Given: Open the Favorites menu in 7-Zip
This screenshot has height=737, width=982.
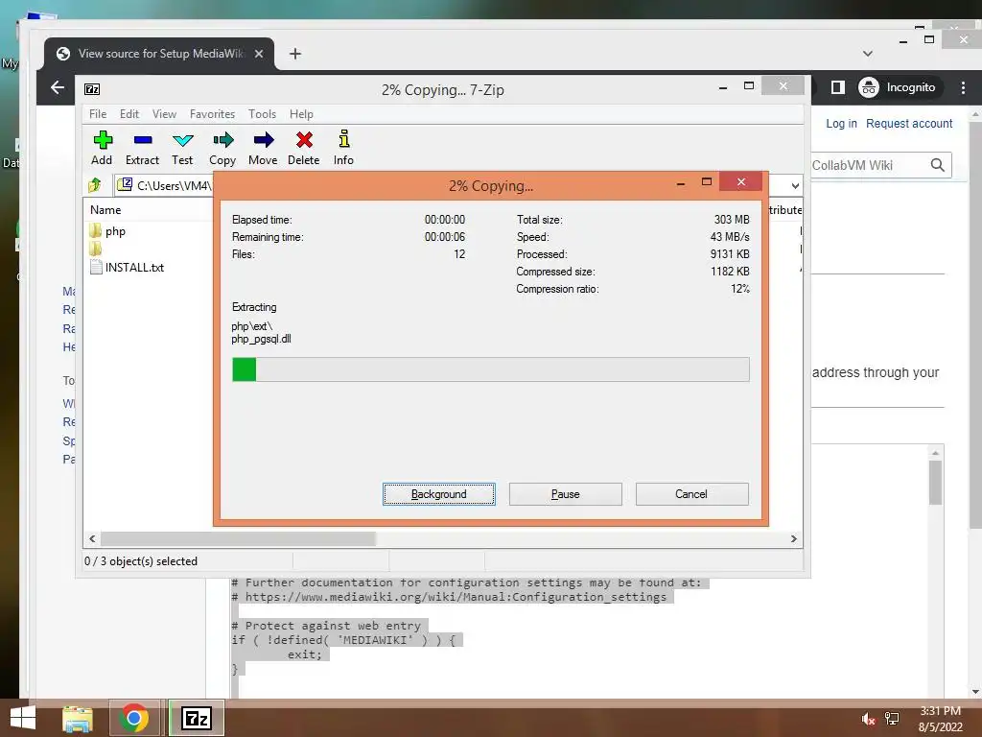Looking at the screenshot, I should coord(212,114).
